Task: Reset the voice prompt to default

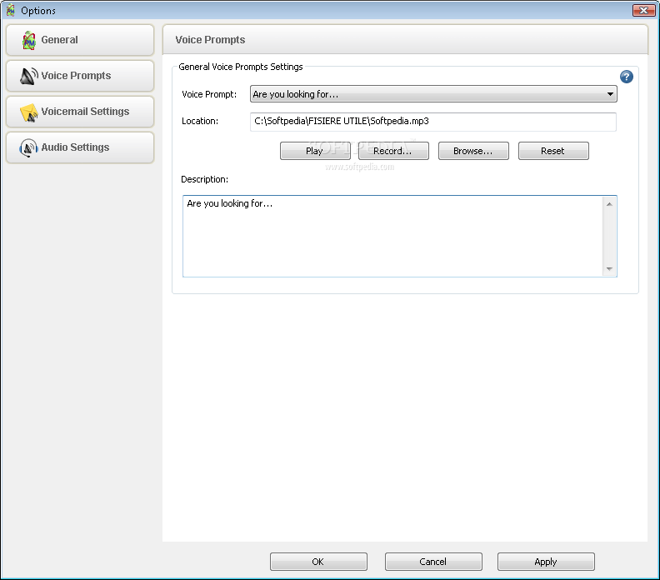Action: click(x=553, y=151)
